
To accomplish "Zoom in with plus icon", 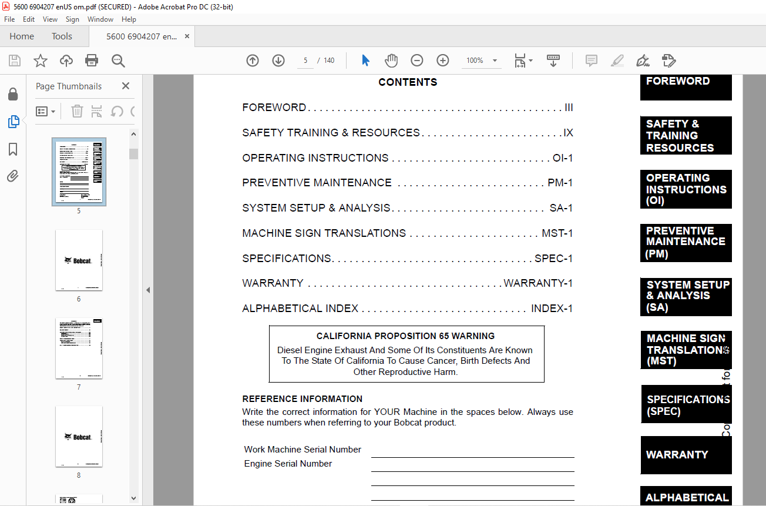I will pos(443,61).
